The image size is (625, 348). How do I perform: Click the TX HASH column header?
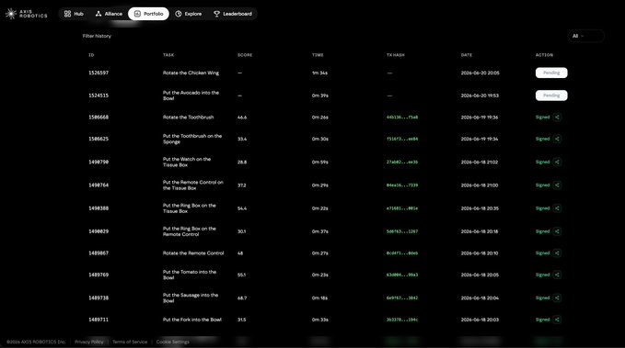pos(396,55)
